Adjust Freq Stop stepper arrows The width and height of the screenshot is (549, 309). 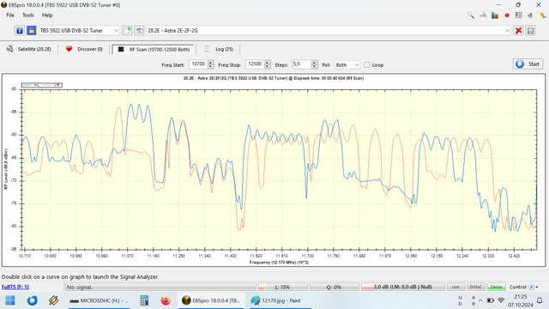(x=267, y=64)
